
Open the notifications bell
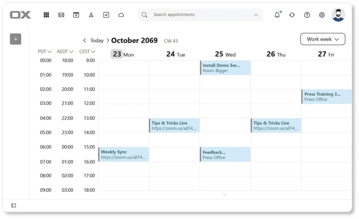click(277, 15)
